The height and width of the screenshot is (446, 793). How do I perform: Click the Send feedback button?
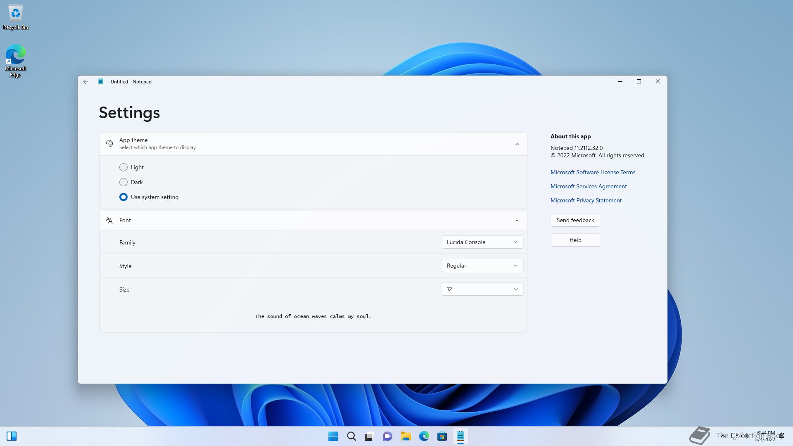tap(575, 220)
